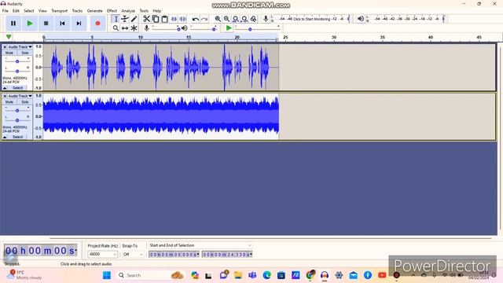
Task: Open File Explorer from the taskbar
Action: pos(237,275)
